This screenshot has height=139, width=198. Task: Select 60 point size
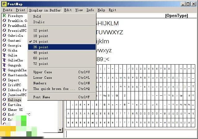[62, 58]
